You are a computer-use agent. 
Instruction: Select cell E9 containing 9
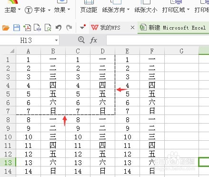click(127, 128)
